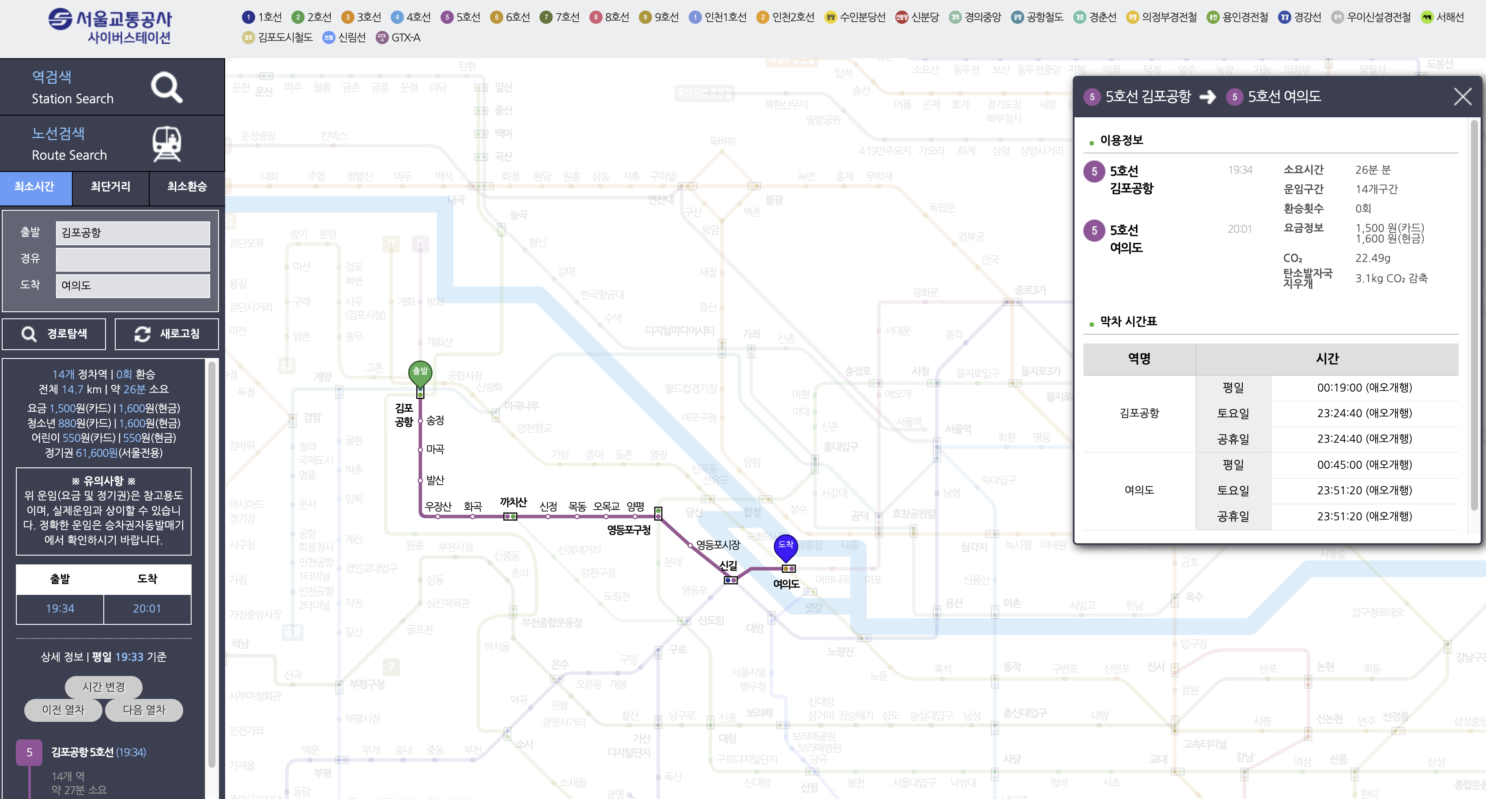Click the Station Search magnifier icon
The height and width of the screenshot is (799, 1486).
point(167,87)
